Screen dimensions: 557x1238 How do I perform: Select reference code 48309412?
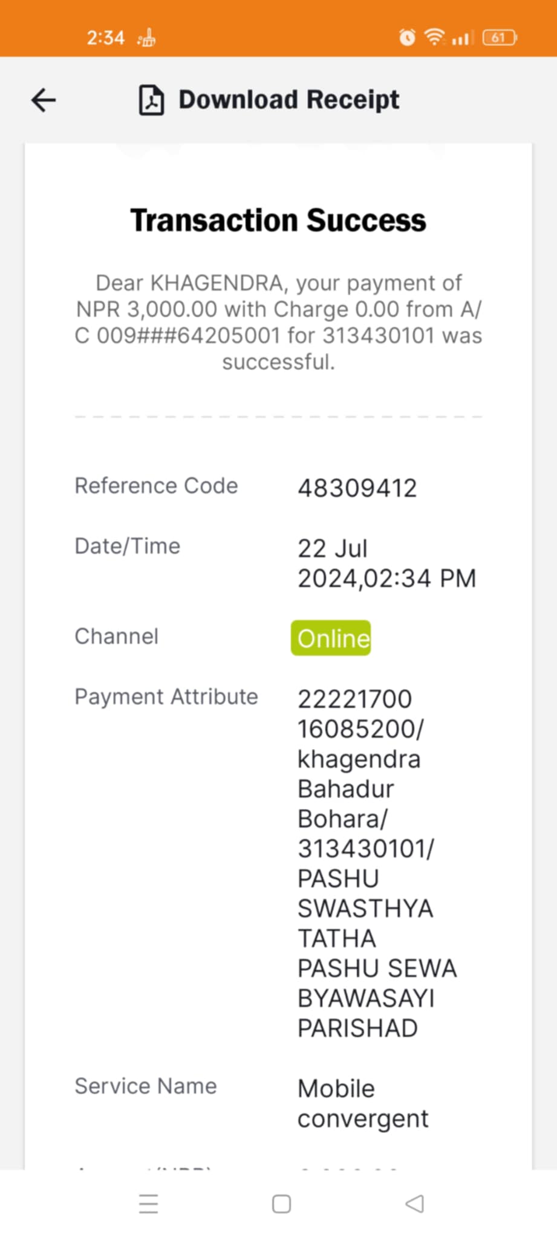[x=357, y=488]
